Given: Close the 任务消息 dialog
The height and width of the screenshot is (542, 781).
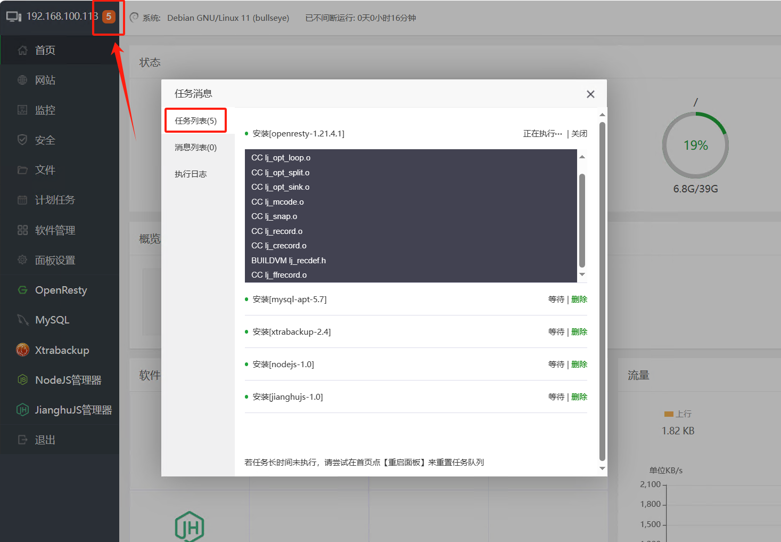Looking at the screenshot, I should pos(590,94).
